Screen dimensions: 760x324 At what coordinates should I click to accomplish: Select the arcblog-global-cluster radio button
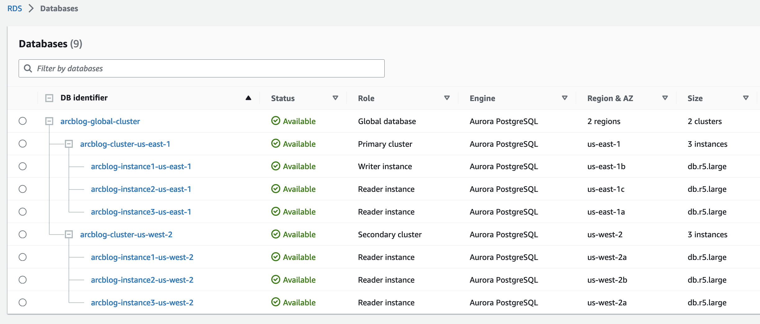tap(23, 121)
